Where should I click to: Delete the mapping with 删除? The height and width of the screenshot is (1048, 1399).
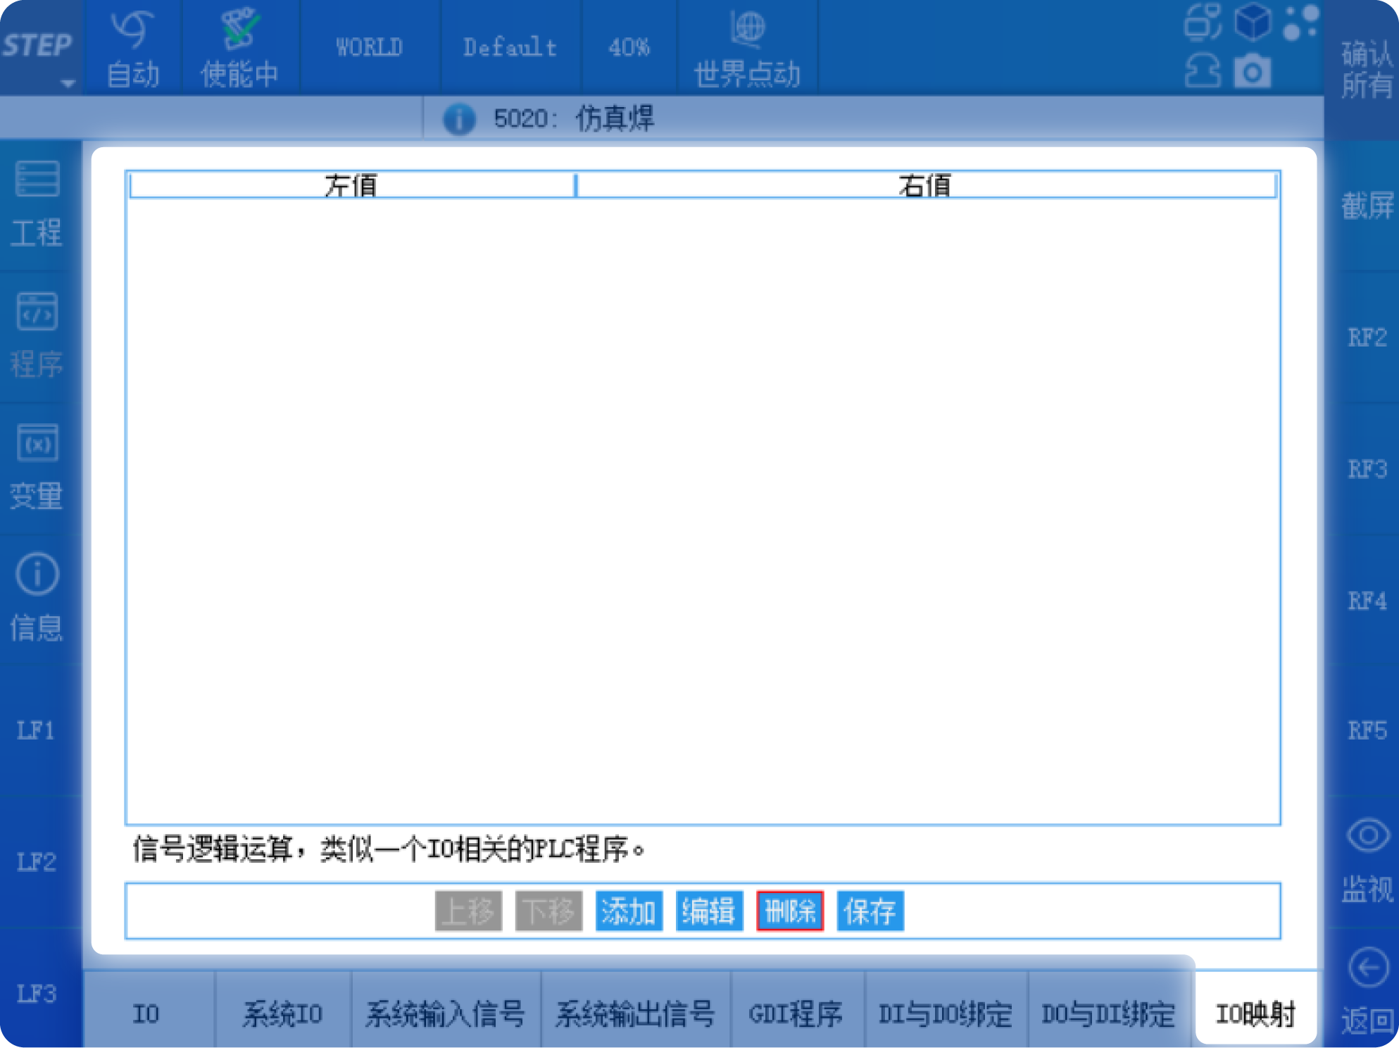click(x=790, y=911)
